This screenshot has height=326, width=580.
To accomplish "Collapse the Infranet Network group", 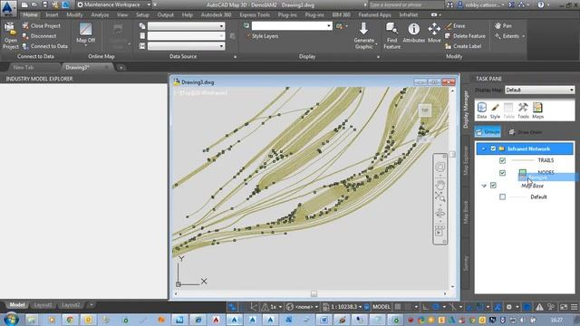I will pyautogui.click(x=483, y=149).
